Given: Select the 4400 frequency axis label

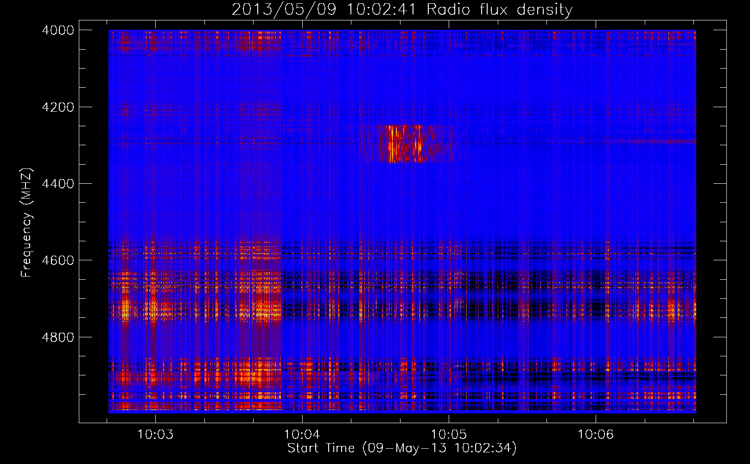Looking at the screenshot, I should 58,184.
